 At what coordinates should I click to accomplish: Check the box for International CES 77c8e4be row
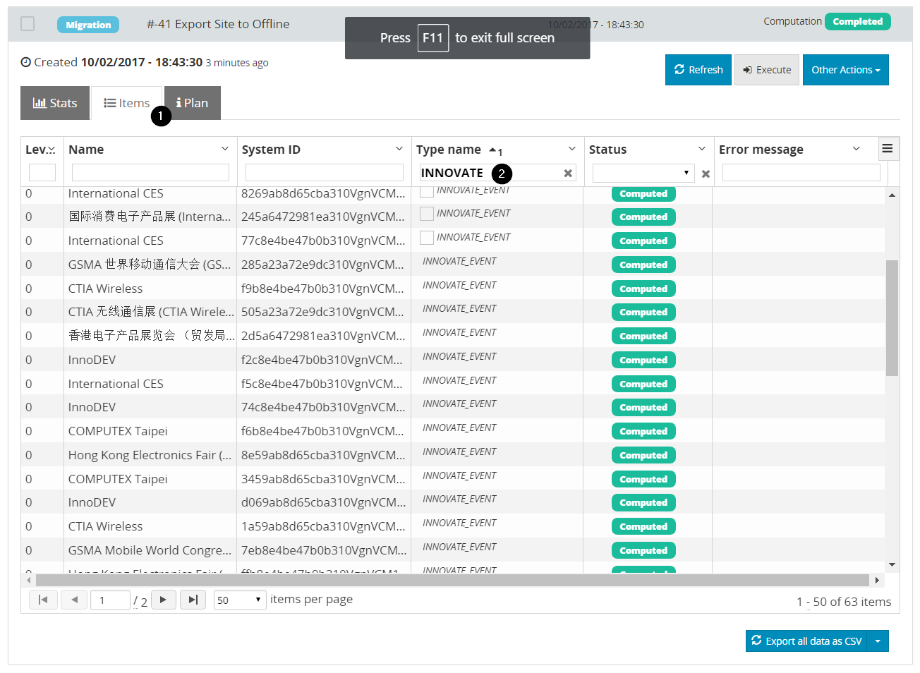pyautogui.click(x=427, y=238)
